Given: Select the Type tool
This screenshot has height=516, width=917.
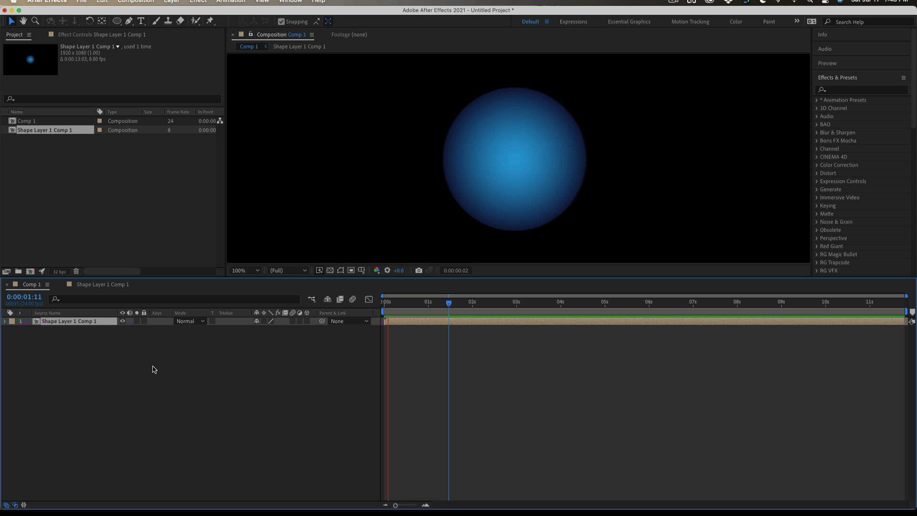Looking at the screenshot, I should coord(141,21).
